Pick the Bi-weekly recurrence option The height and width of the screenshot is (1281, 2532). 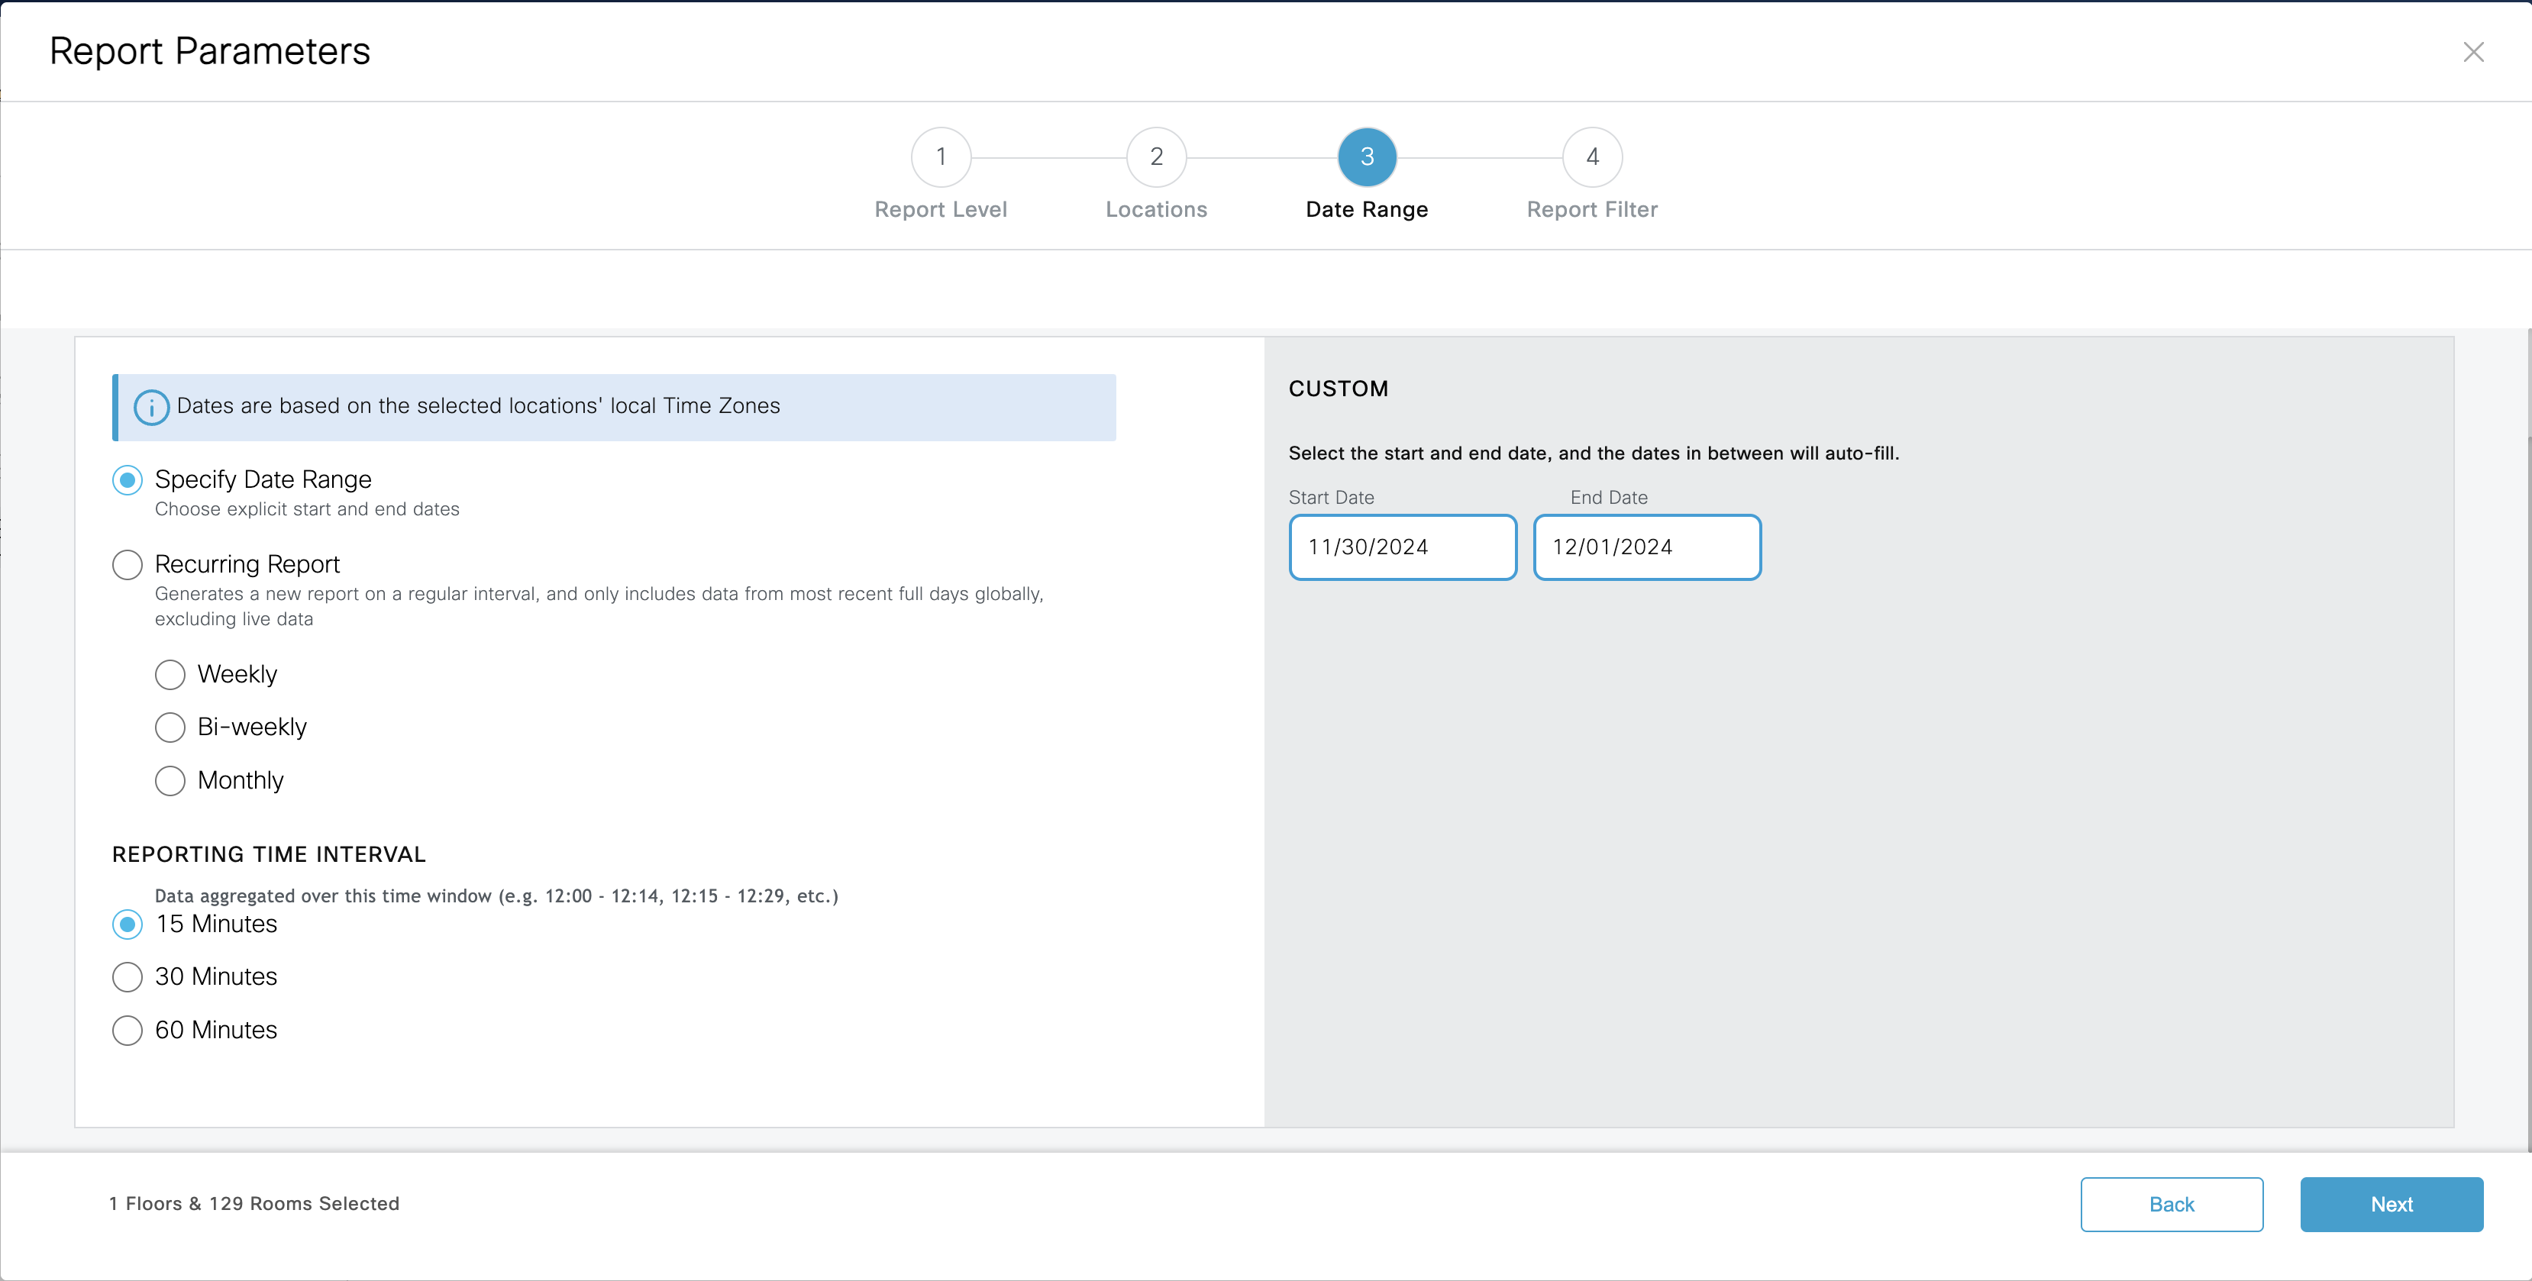[x=170, y=728]
